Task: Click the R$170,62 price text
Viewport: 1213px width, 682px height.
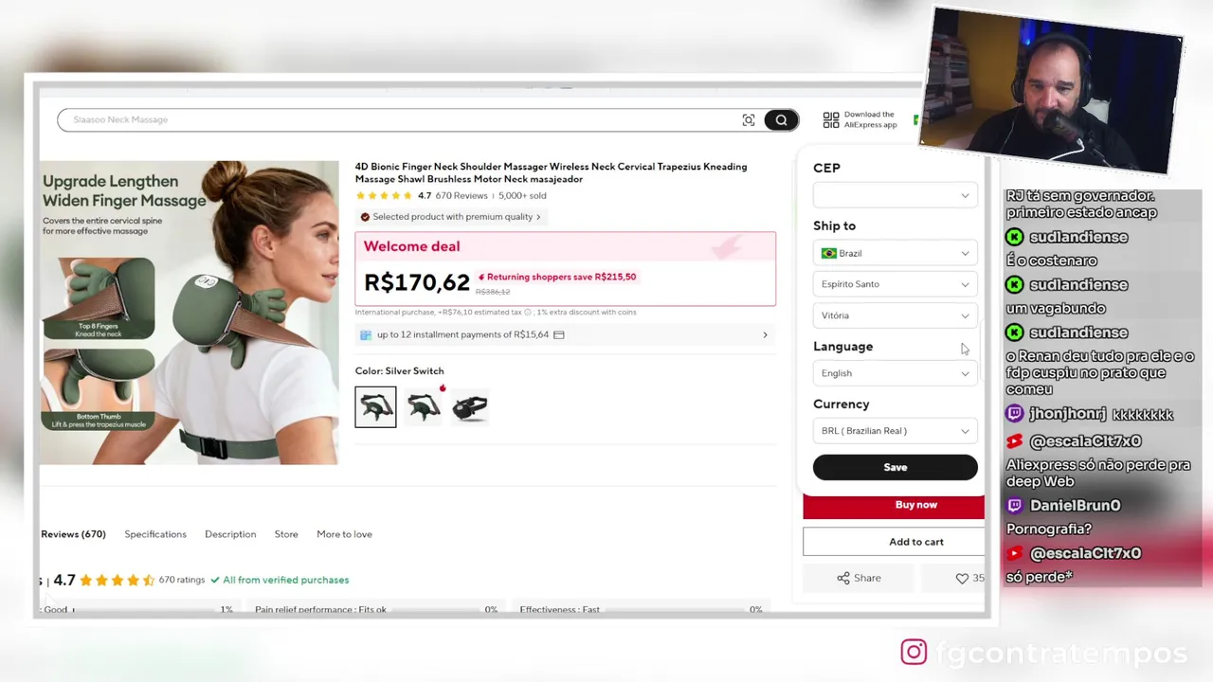Action: coord(417,282)
